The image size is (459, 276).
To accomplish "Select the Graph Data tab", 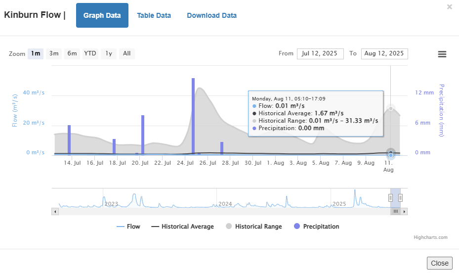I will tap(102, 15).
